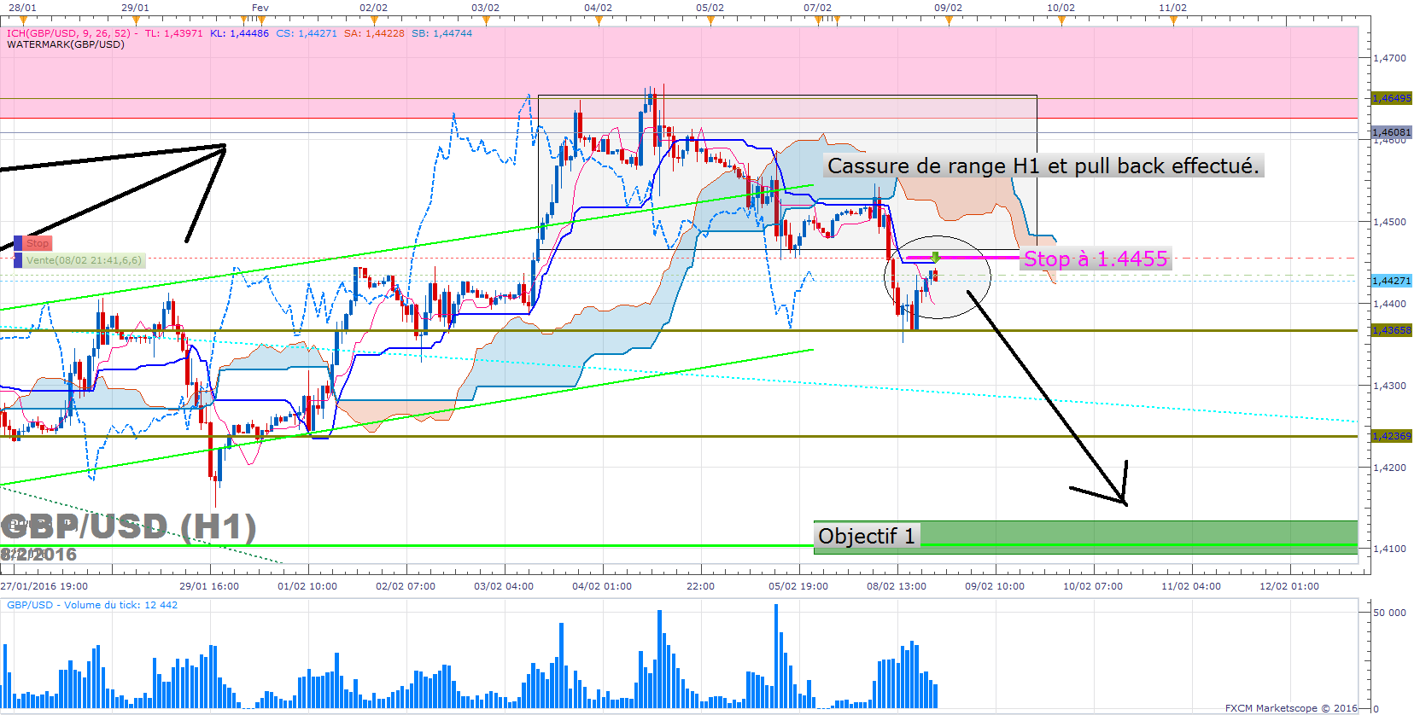Click the 1,46081 price level tag
This screenshot has height=715, width=1420.
coord(1392,132)
